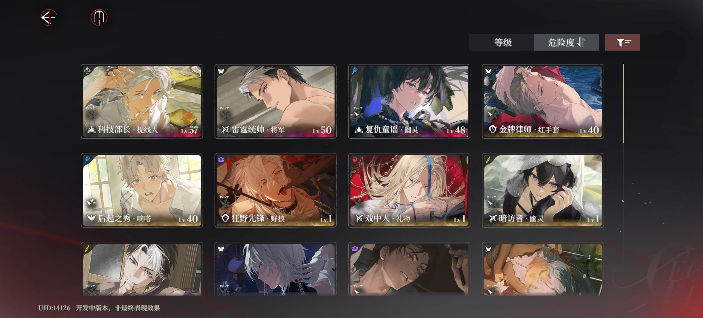Pick the 暗访者·幽灵 Lv.1 card

click(543, 190)
